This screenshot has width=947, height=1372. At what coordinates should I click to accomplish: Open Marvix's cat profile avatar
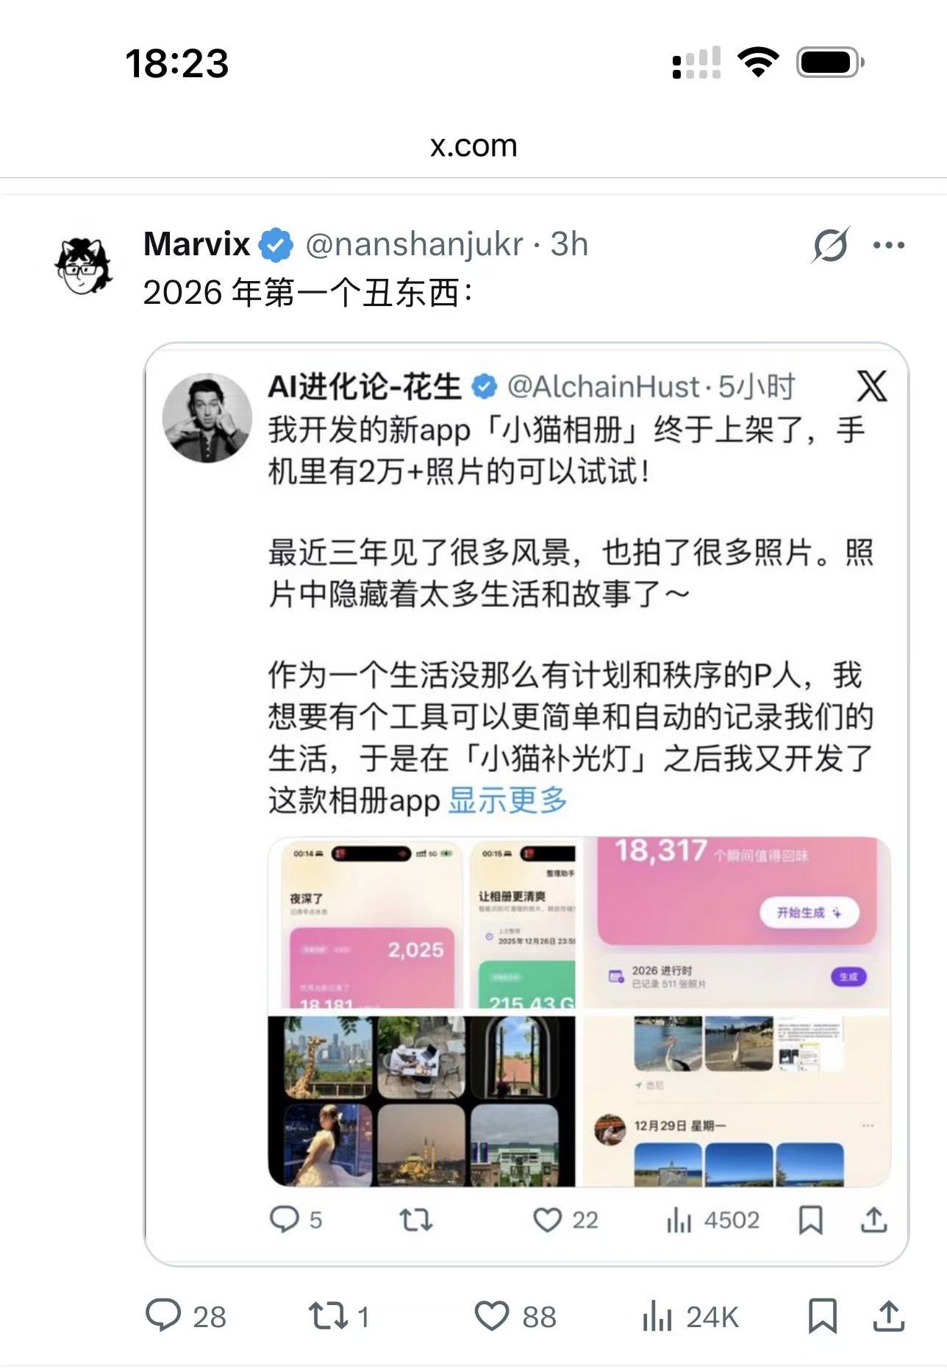[x=84, y=266]
